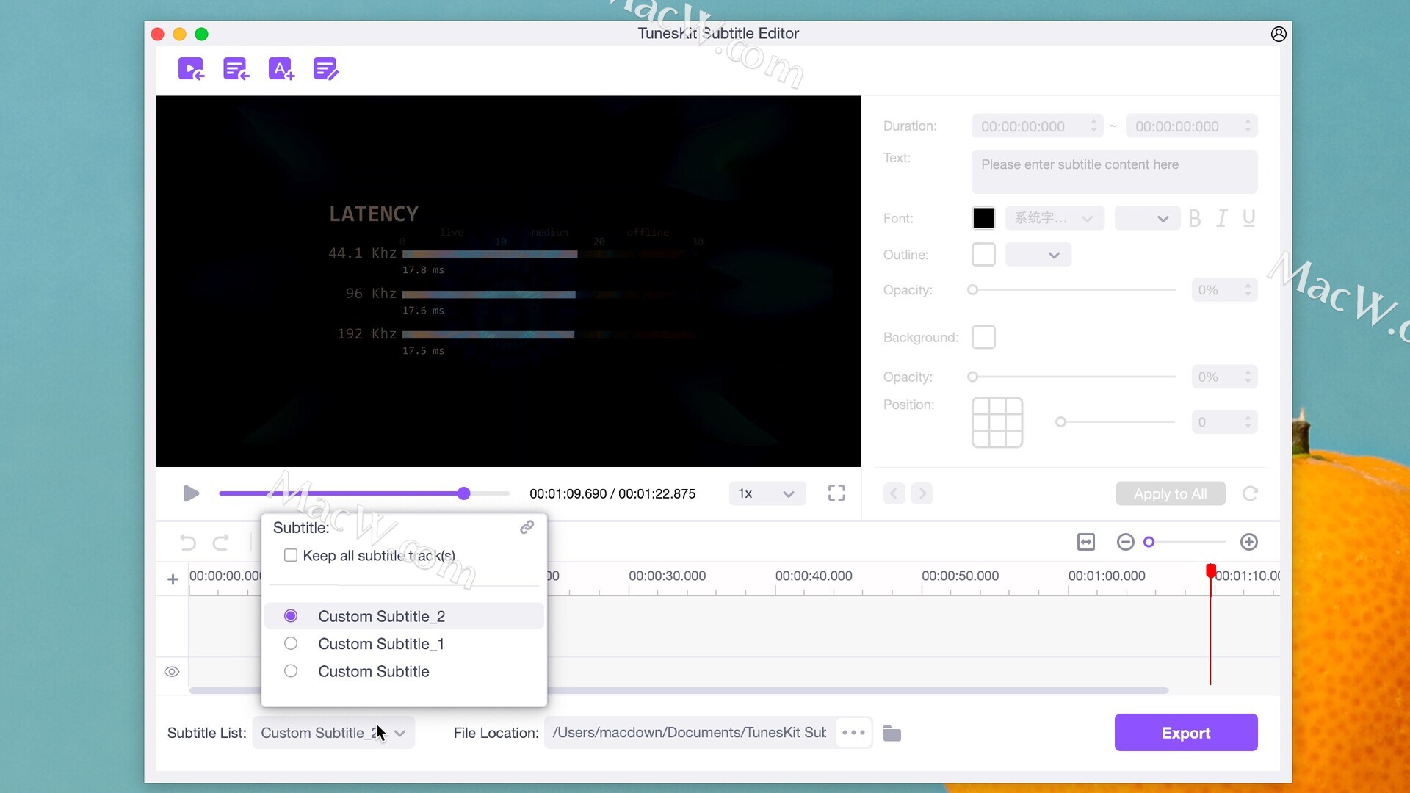Click the background opacity percentage stepper
Image resolution: width=1410 pixels, height=793 pixels.
pyautogui.click(x=1248, y=377)
